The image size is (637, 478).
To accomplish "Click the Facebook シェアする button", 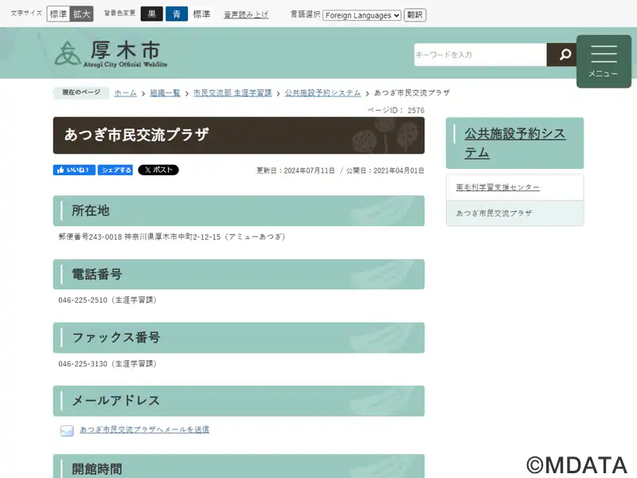I will [x=115, y=170].
